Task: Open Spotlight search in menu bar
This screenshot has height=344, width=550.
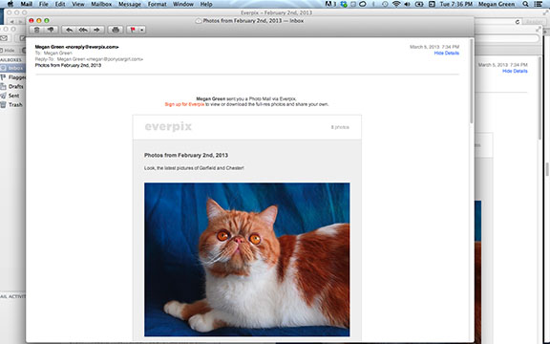Action: [x=525, y=4]
